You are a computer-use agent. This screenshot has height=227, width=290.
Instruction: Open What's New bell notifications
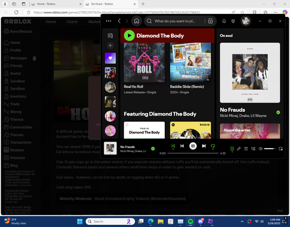coord(224,21)
